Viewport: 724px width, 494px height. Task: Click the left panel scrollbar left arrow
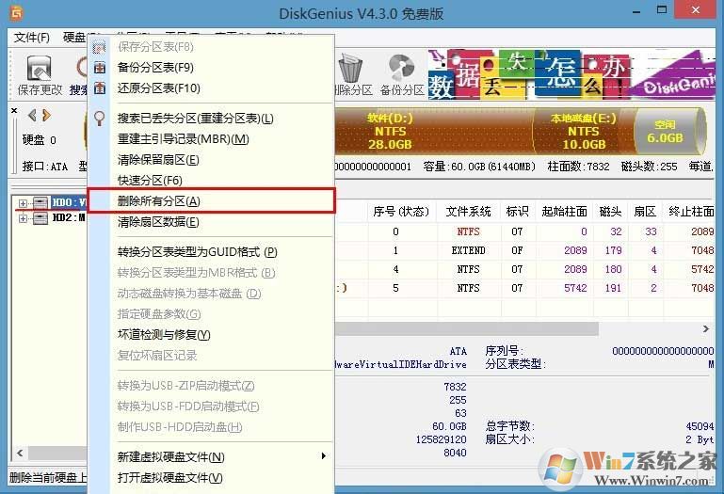coord(20,453)
